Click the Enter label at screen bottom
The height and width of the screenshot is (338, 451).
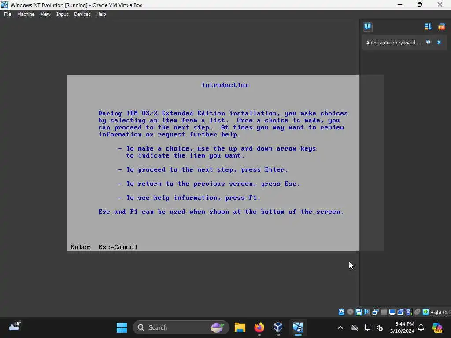point(80,247)
